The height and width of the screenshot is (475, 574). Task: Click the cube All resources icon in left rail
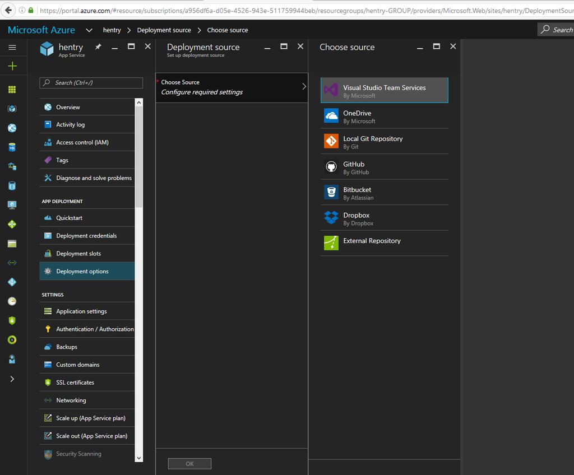click(x=12, y=109)
